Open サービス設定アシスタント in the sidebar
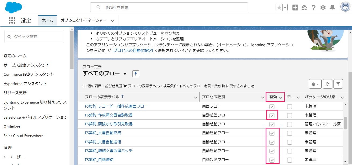352x165 pixels. click(x=27, y=65)
